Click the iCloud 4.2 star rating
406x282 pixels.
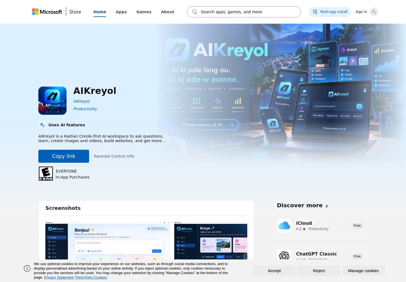point(301,229)
